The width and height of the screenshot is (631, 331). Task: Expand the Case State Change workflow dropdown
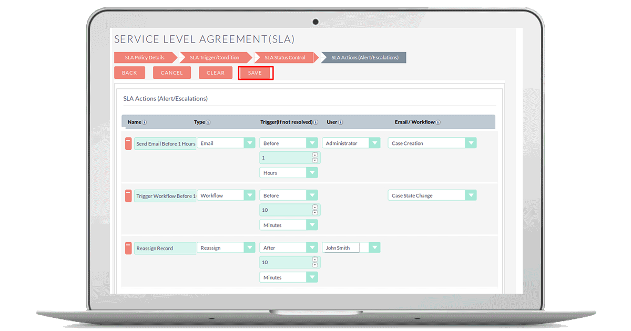(x=471, y=195)
